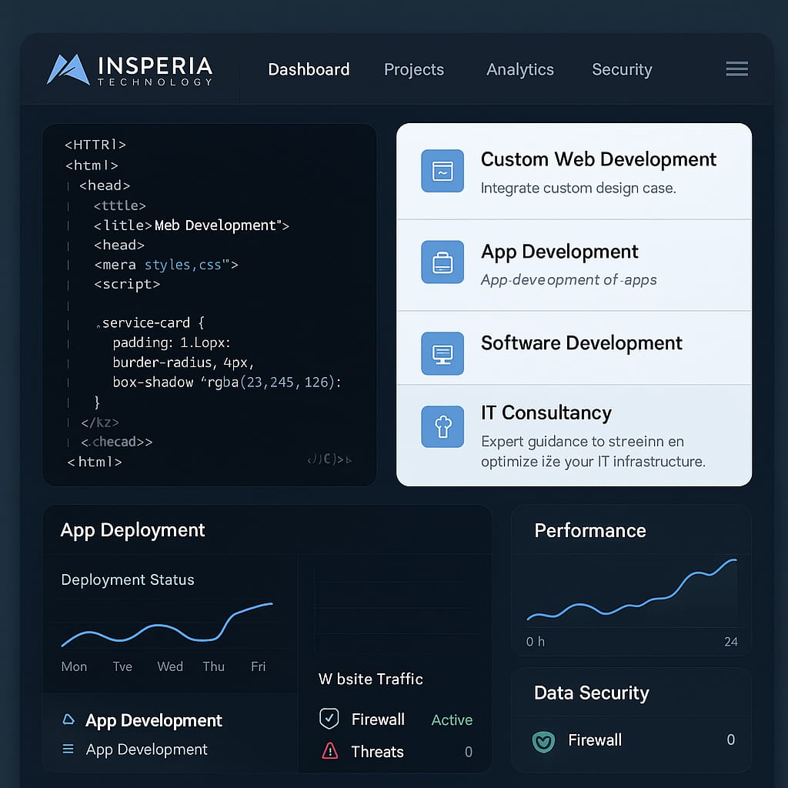Viewport: 788px width, 788px height.
Task: Open the IT Consultancy service card
Action: [574, 435]
